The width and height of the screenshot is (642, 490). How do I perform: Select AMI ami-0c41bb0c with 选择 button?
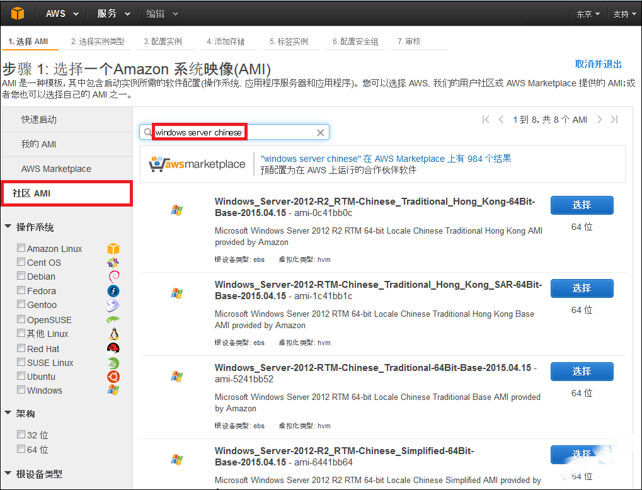pos(582,205)
